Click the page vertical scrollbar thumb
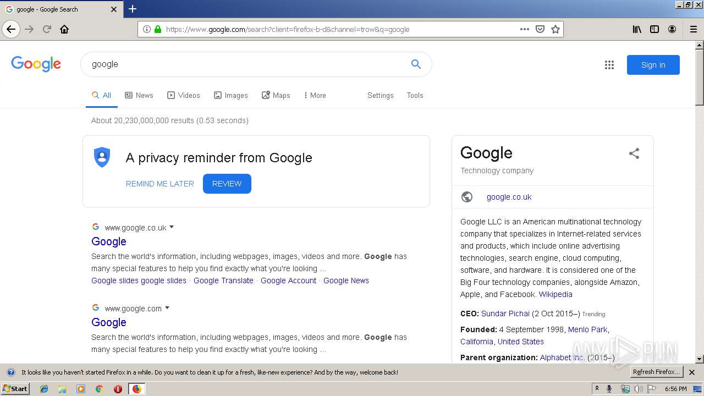Image resolution: width=704 pixels, height=396 pixels. (699, 77)
